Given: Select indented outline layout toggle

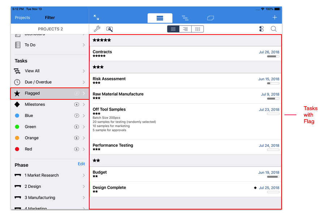Looking at the screenshot, I should tap(185, 29).
